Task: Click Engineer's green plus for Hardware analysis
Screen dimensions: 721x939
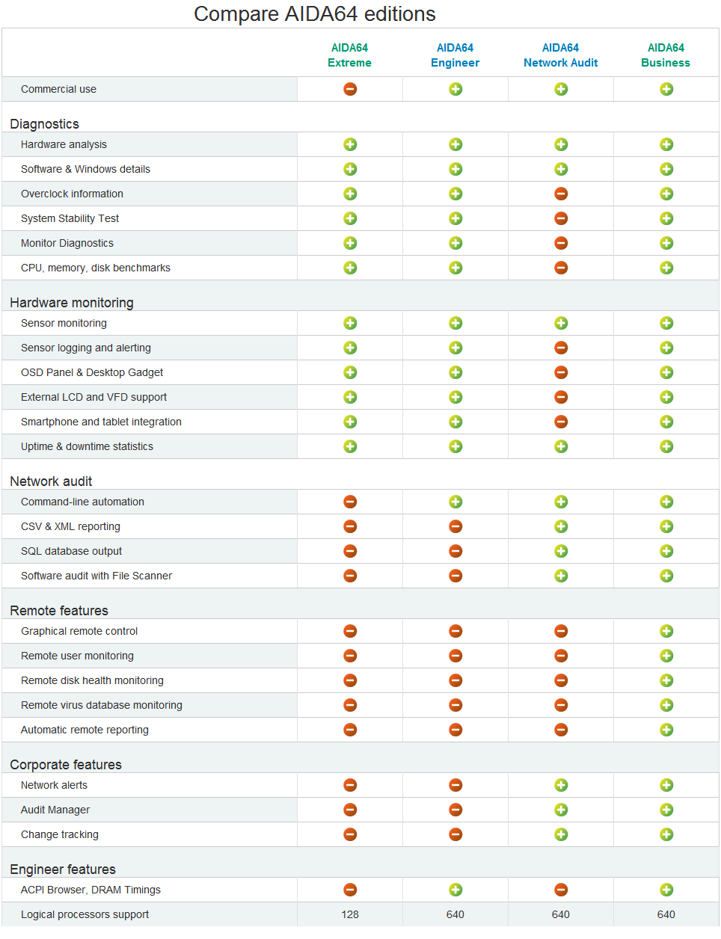Action: pyautogui.click(x=455, y=144)
